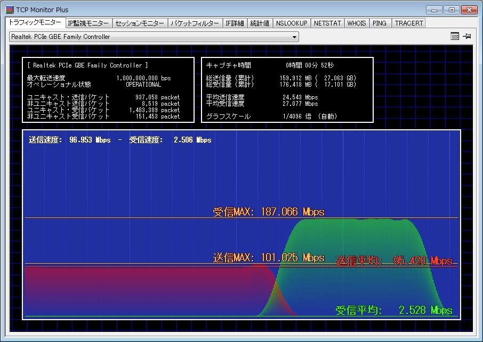
Task: Click the TCP Monitor Plus title bar icon
Action: [9, 10]
